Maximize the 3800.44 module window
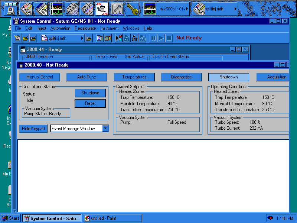 [239, 49]
